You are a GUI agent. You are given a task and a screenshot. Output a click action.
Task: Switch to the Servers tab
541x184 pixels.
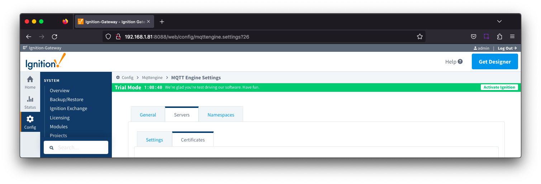182,115
